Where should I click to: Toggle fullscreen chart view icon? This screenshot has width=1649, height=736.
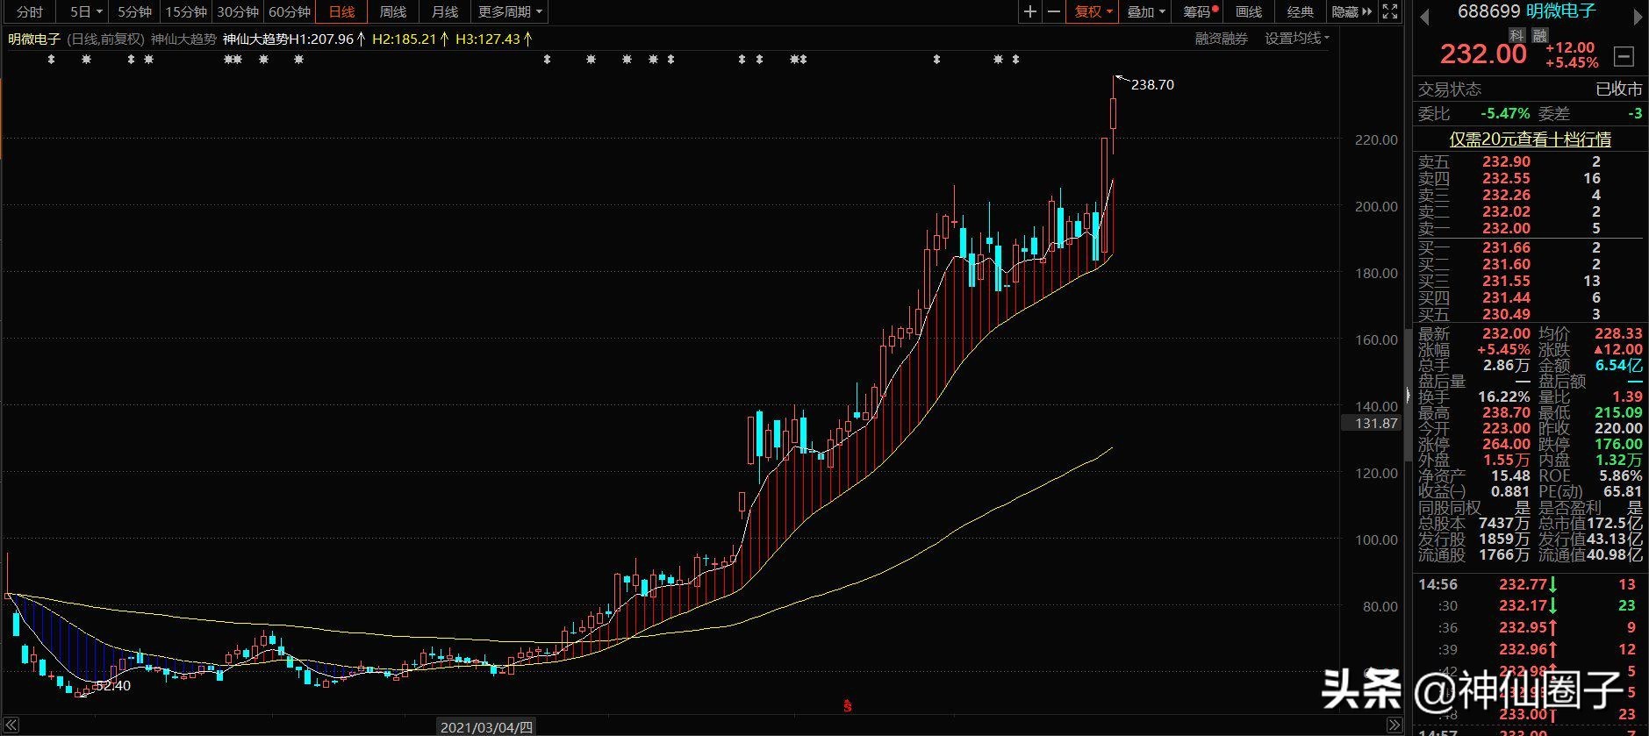[x=1390, y=11]
